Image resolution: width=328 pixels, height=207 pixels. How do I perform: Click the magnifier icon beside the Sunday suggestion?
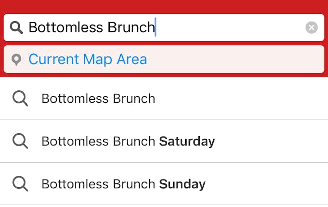[x=20, y=184]
